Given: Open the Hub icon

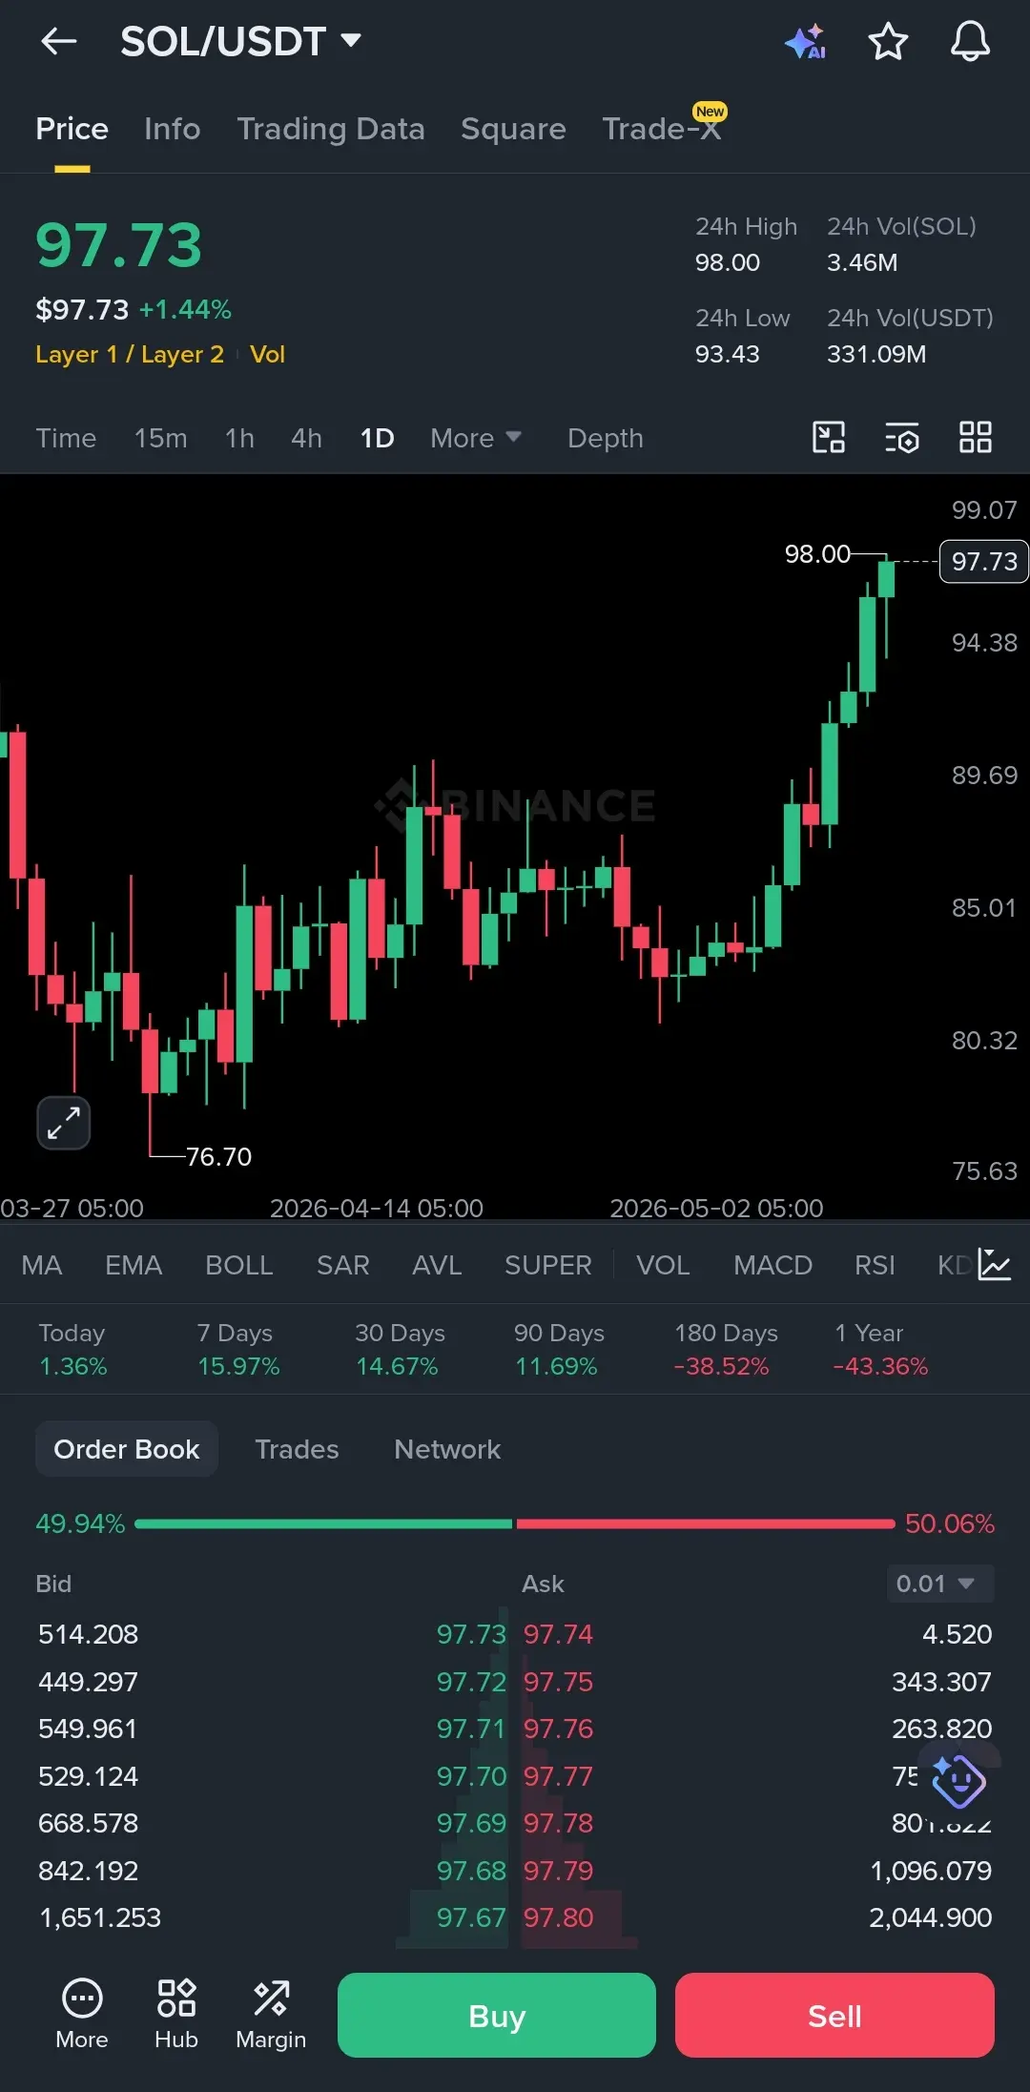Looking at the screenshot, I should point(176,2014).
